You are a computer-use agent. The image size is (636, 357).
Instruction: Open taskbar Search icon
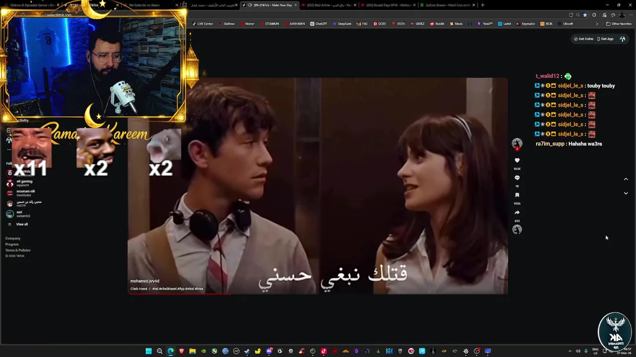point(159,351)
